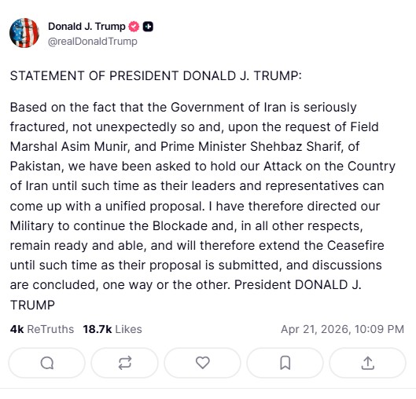Click the name Shehbaz Sharif in the post
The image size is (416, 399).
coord(296,147)
